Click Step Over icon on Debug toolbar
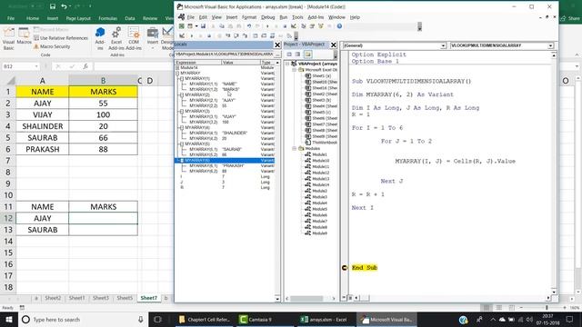This screenshot has height=327, width=582. tap(236, 36)
